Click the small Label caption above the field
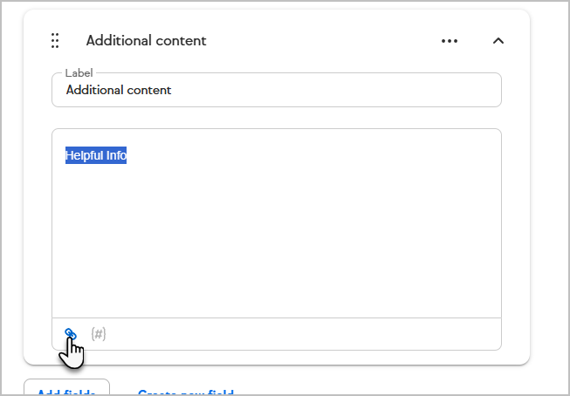The height and width of the screenshot is (396, 570). (79, 73)
